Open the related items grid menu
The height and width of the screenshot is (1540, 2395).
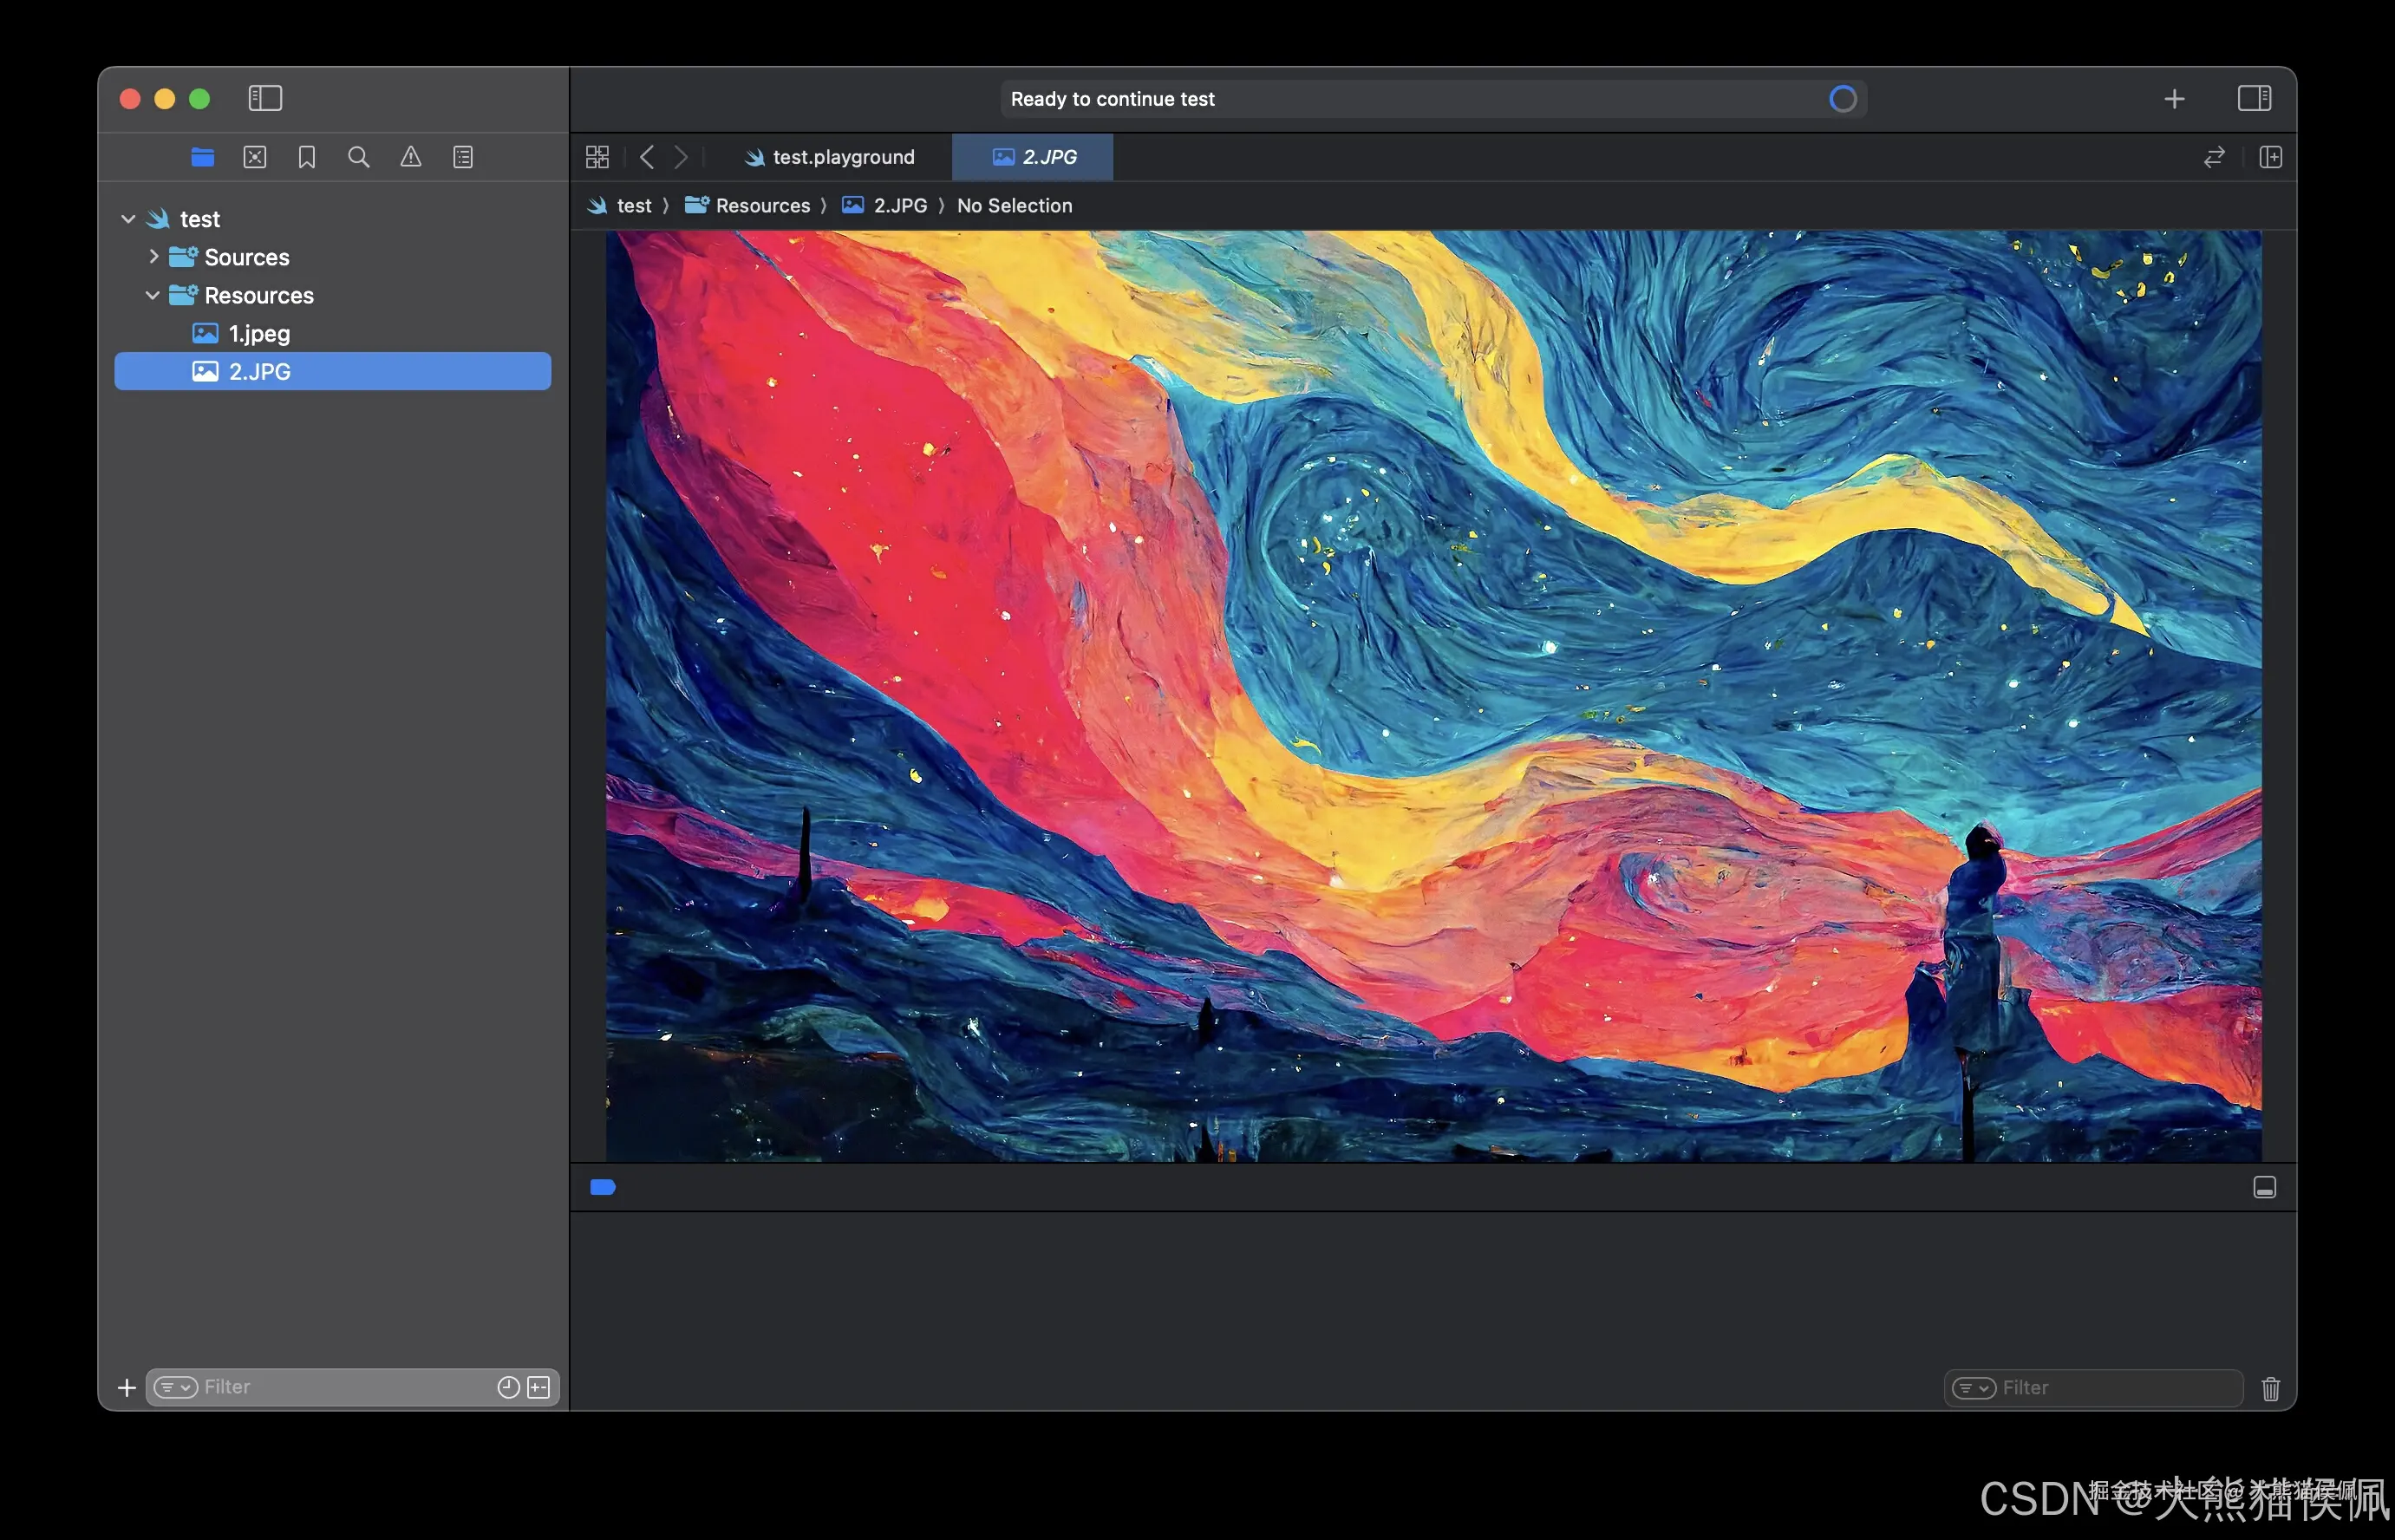point(597,157)
